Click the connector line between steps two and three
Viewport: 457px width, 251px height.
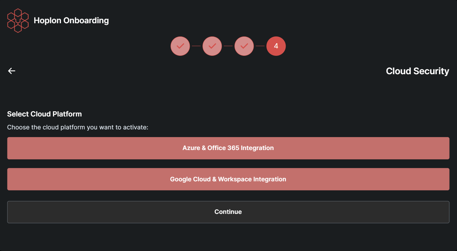click(228, 46)
